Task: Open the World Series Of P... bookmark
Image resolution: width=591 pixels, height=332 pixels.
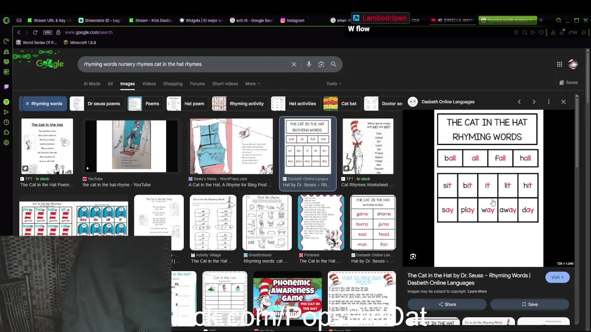Action: tap(36, 42)
